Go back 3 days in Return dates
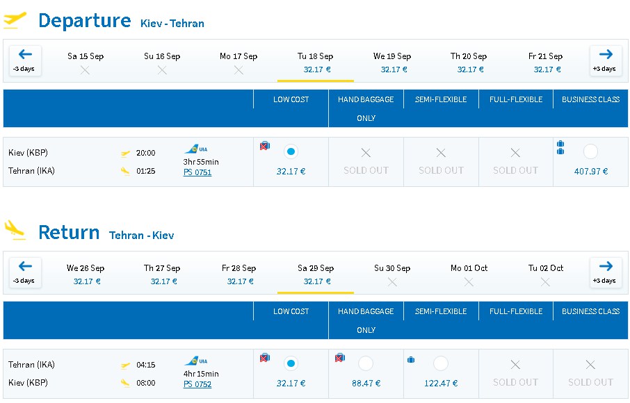 pyautogui.click(x=25, y=272)
